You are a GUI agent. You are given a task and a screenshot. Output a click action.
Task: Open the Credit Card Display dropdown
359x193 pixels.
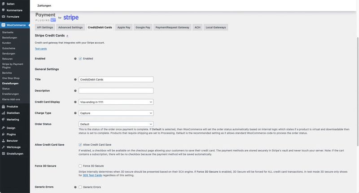116,102
